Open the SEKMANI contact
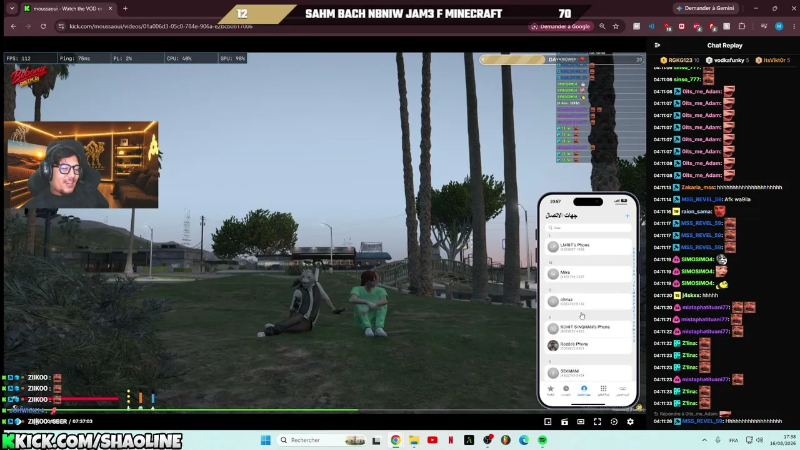 click(x=587, y=372)
